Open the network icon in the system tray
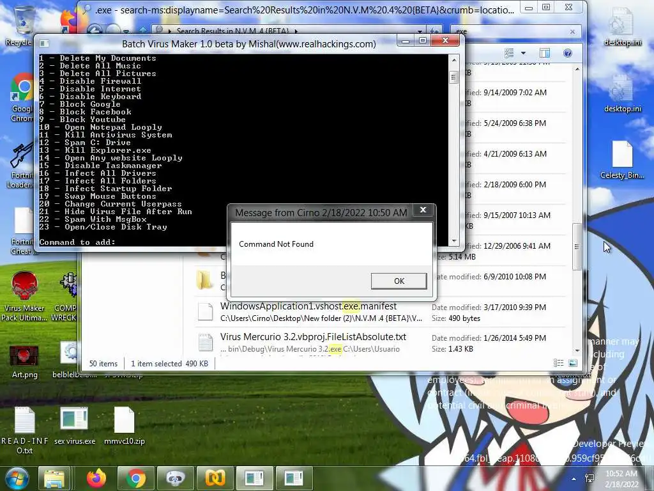The height and width of the screenshot is (491, 654). [x=589, y=478]
